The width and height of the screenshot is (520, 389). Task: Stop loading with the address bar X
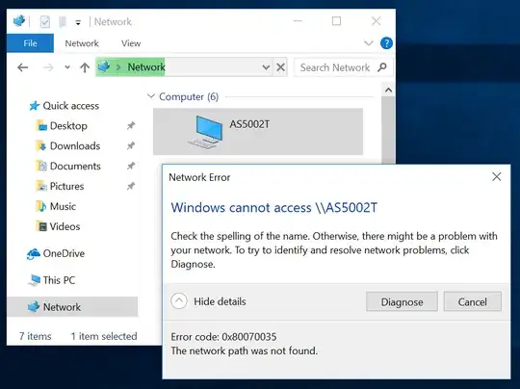280,67
